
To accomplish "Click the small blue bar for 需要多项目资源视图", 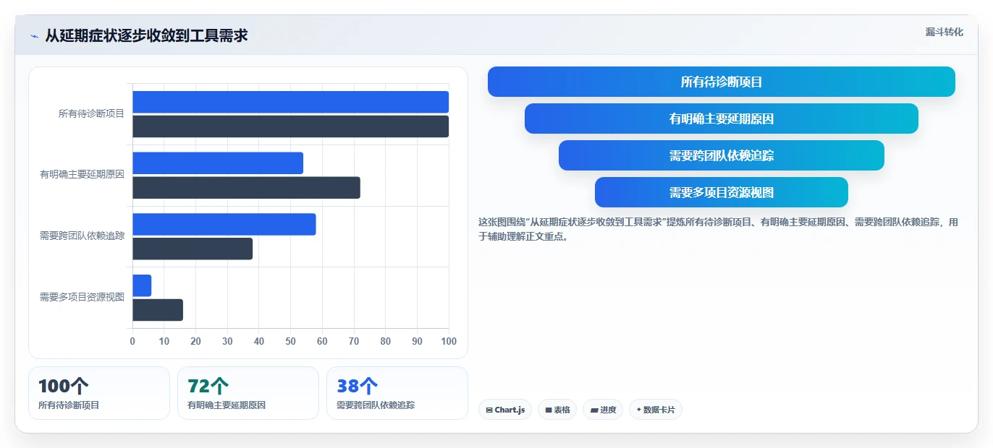I will coord(142,285).
